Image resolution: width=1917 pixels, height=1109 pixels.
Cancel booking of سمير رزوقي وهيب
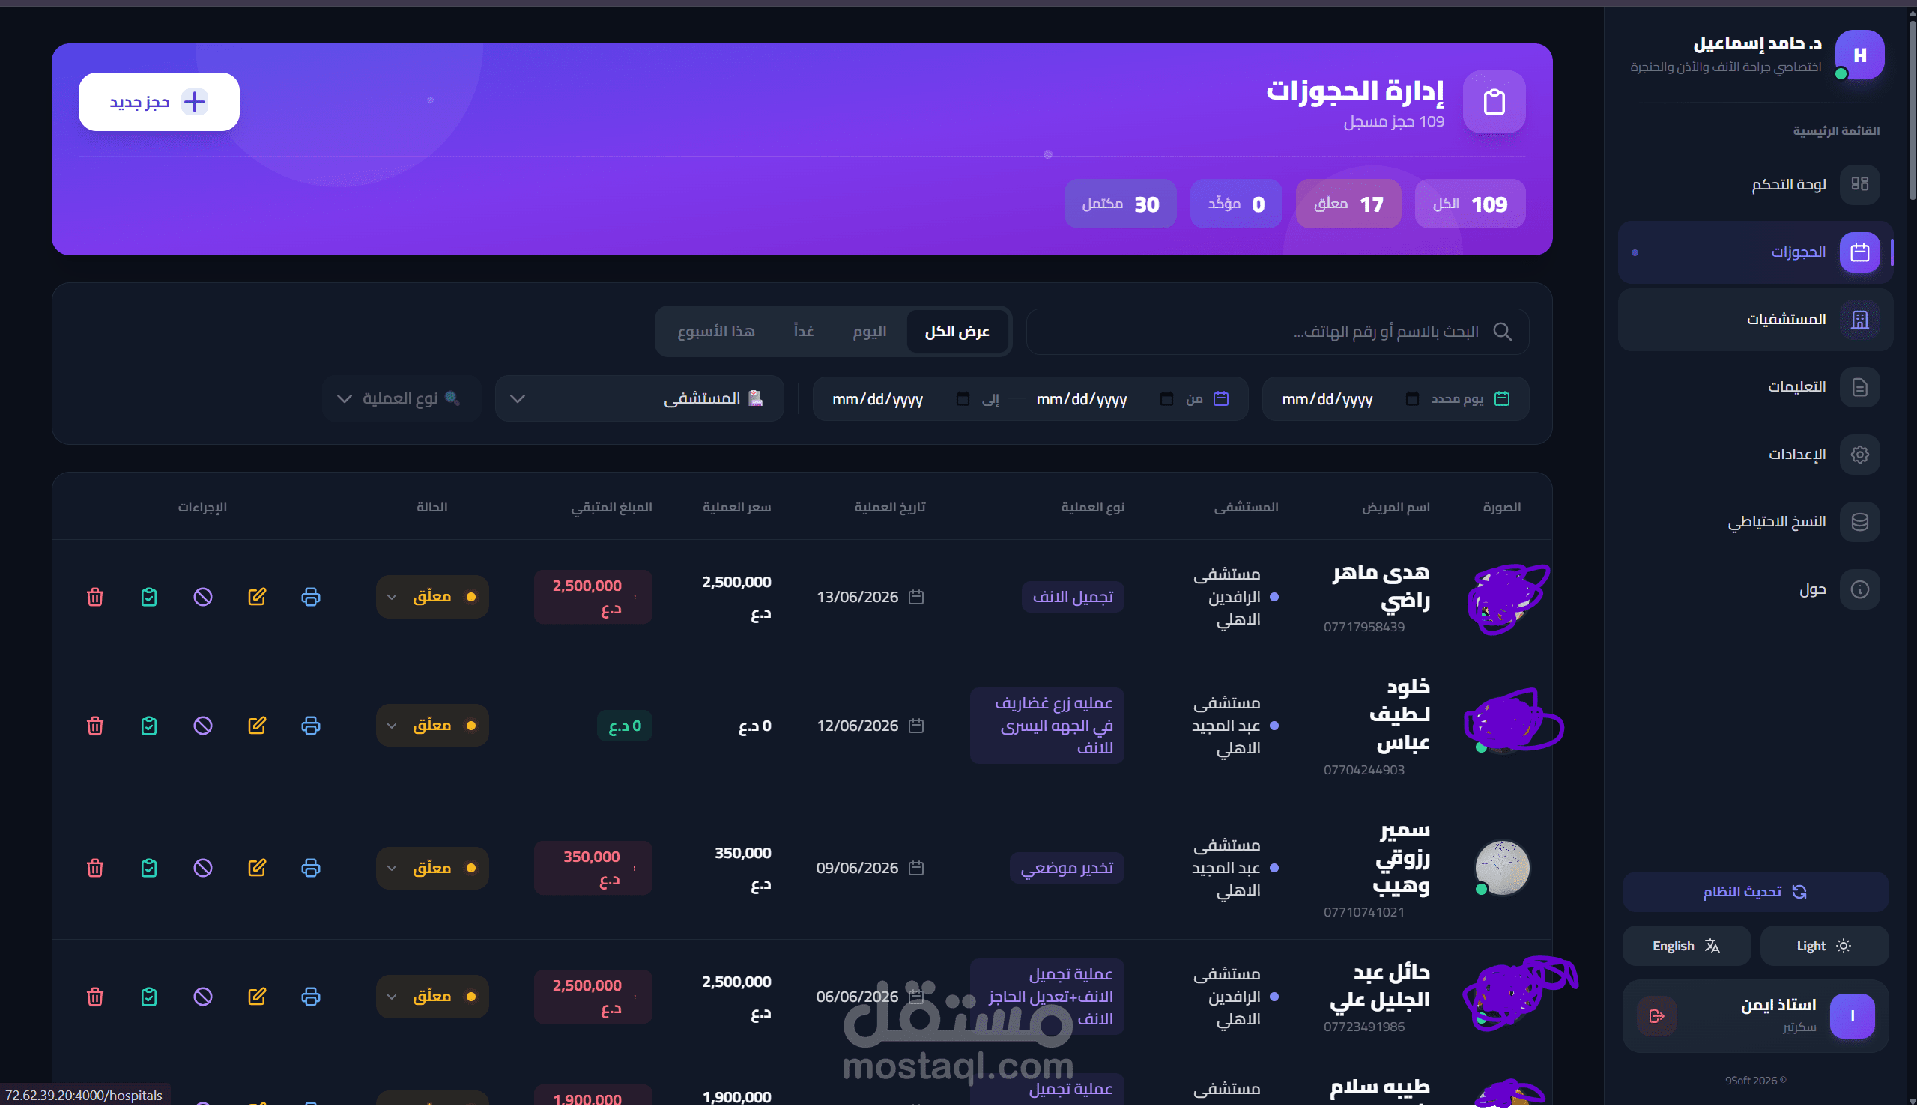(x=203, y=868)
